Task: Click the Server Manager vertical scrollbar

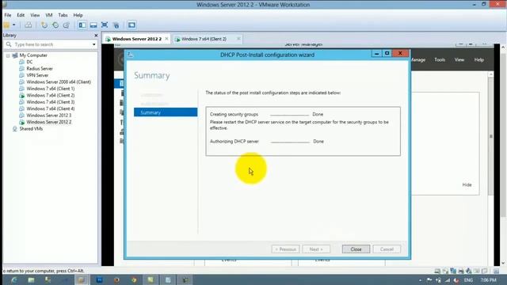Action: tap(490, 135)
